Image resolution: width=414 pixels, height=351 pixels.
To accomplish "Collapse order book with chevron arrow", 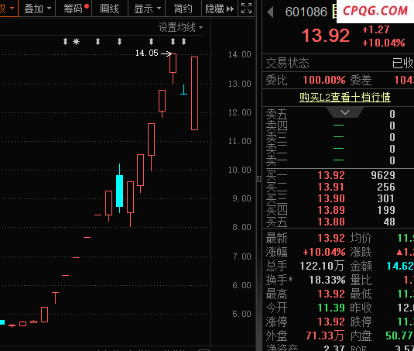I will pos(345,112).
